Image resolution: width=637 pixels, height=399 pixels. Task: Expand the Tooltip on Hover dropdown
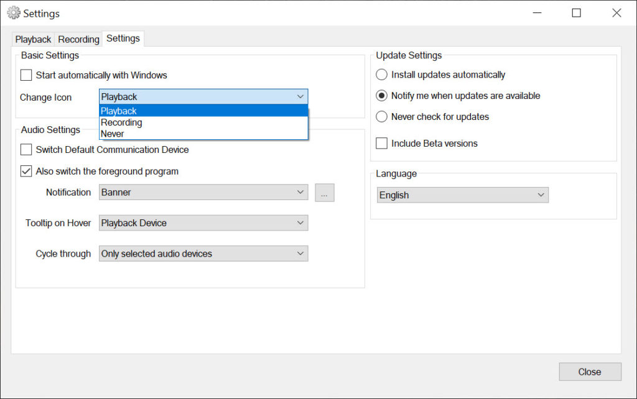point(203,223)
